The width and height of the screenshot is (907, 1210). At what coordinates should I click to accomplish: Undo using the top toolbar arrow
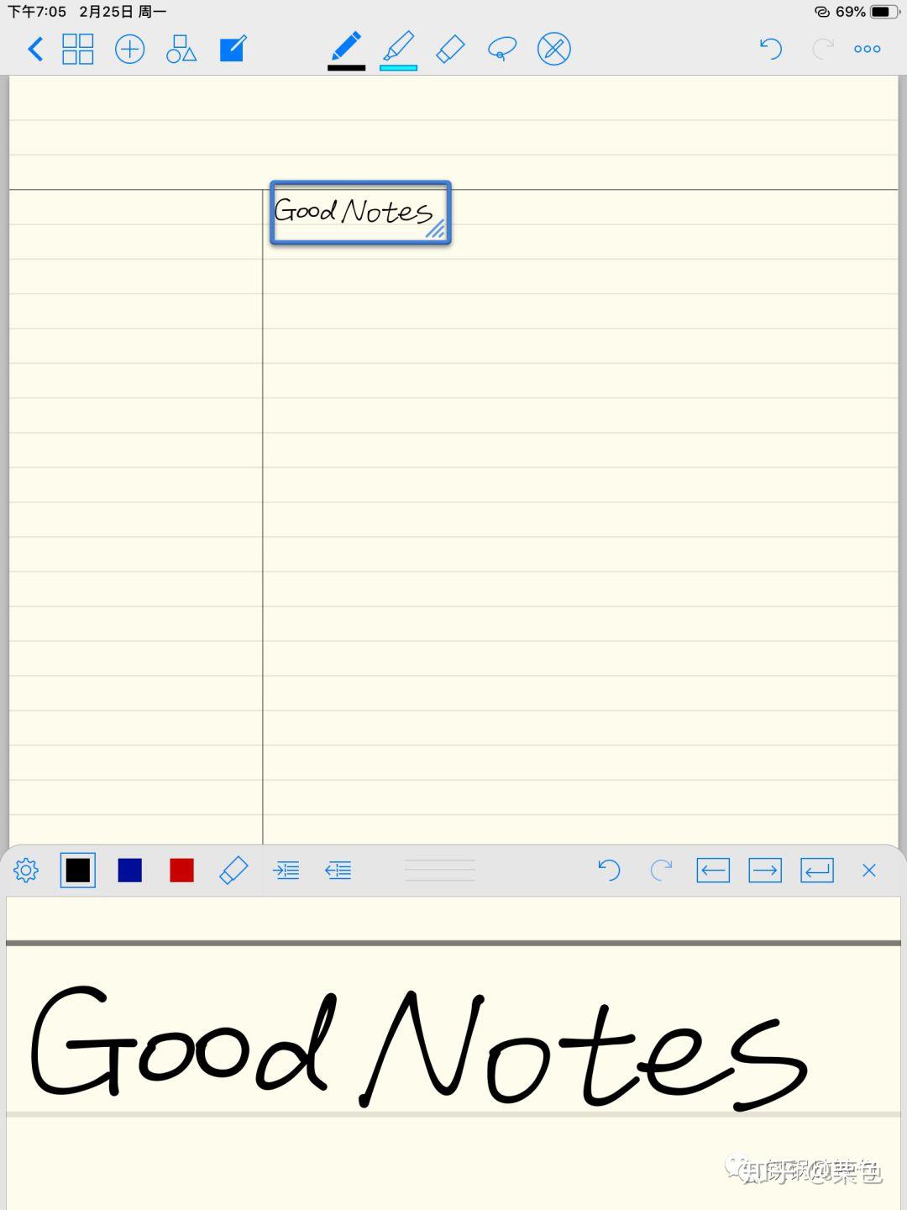pos(771,49)
